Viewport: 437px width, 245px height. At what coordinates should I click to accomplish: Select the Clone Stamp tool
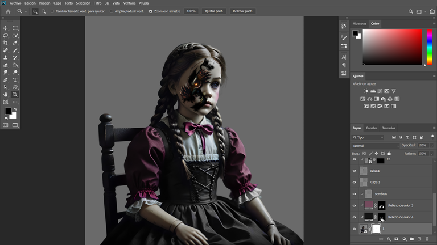coord(5,57)
